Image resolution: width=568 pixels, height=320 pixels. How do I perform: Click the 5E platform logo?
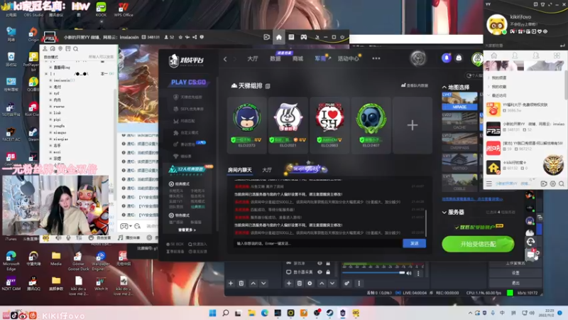pyautogui.click(x=186, y=60)
